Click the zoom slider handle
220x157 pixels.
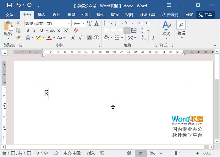click(x=176, y=153)
